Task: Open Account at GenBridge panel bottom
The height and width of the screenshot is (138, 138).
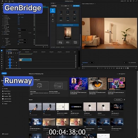Action: point(58,47)
